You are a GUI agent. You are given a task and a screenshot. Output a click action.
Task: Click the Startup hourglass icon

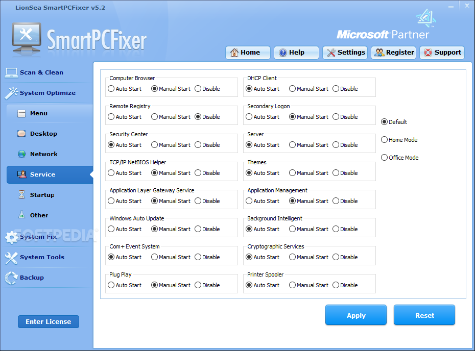pyautogui.click(x=21, y=194)
